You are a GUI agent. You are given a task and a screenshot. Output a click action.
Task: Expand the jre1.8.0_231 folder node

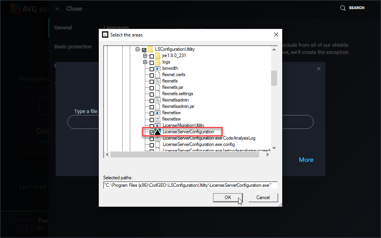tap(145, 56)
